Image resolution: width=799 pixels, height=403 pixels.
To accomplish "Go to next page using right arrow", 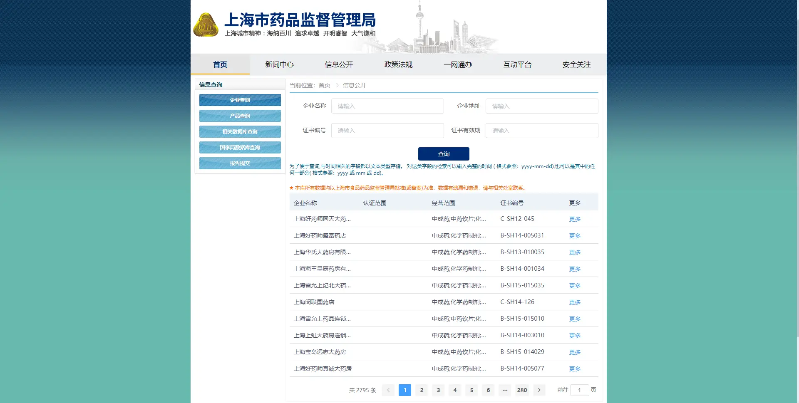I will click(x=539, y=390).
